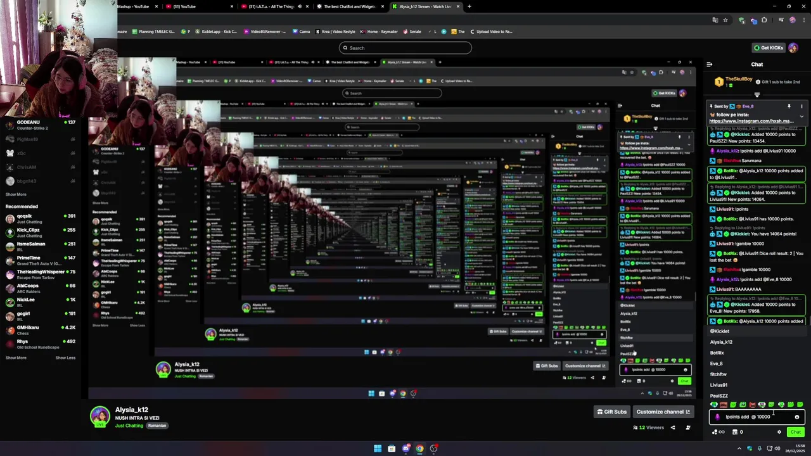Click the Just Chatting category link

(129, 426)
